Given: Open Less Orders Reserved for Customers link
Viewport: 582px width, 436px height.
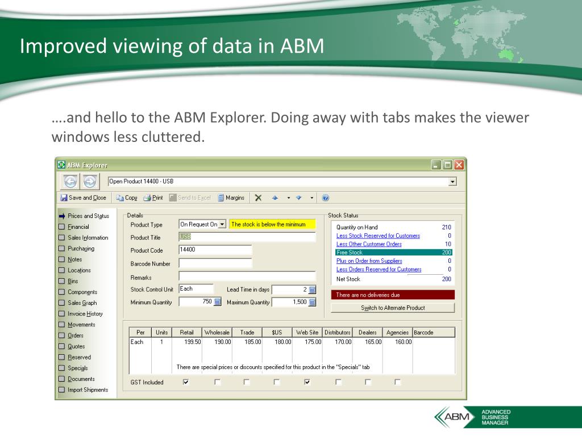Looking at the screenshot, I should [x=379, y=270].
